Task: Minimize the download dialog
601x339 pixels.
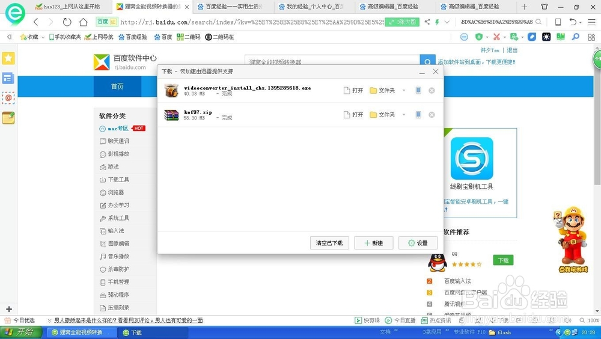Action: [x=422, y=72]
